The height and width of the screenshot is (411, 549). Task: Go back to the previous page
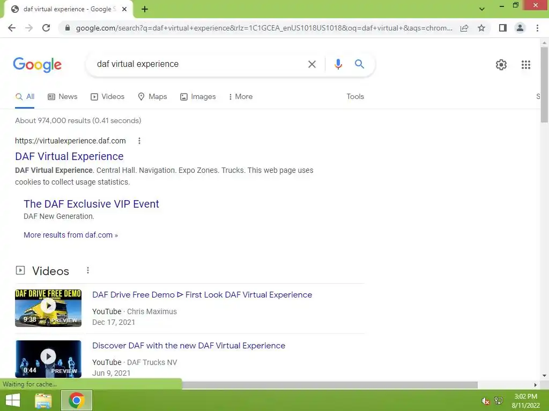point(12,28)
